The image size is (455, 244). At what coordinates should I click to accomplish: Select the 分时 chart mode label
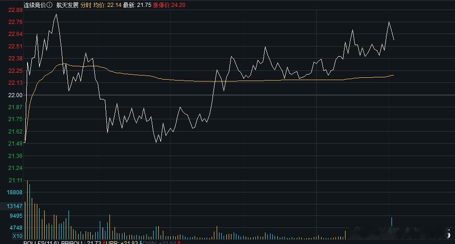(86, 5)
